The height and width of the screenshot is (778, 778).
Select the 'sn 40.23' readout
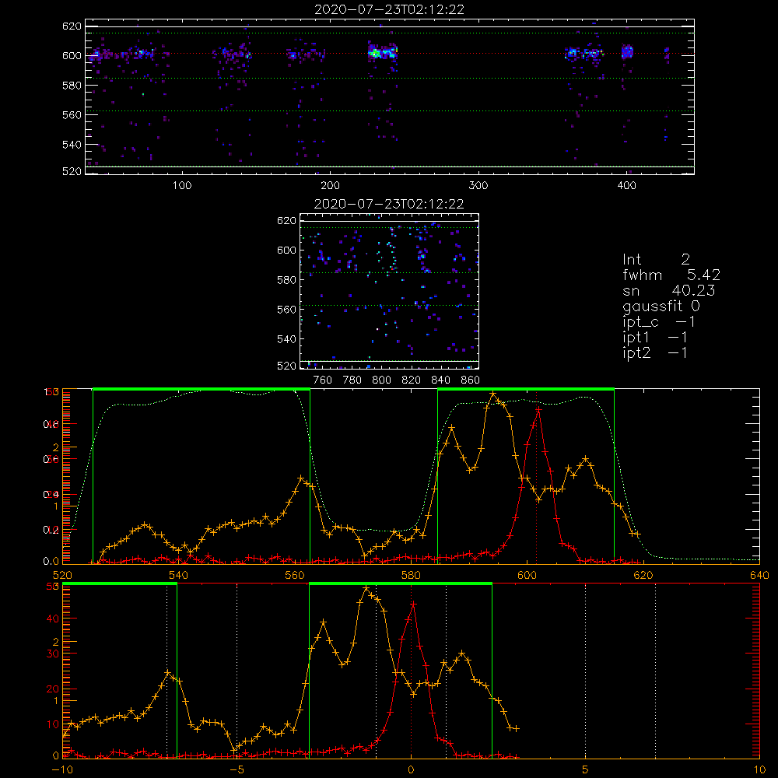click(668, 290)
